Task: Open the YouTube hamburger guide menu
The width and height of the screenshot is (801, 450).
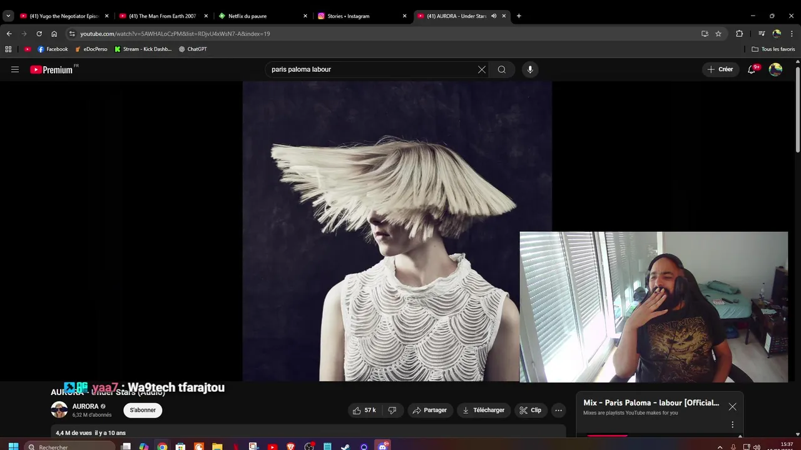Action: tap(15, 69)
